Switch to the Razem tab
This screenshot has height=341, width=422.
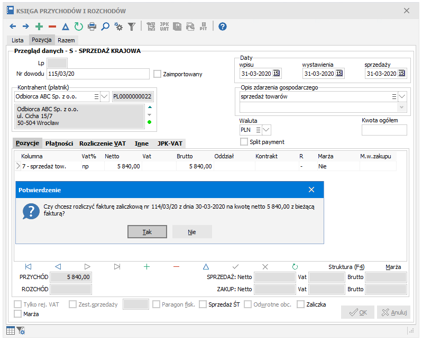[66, 40]
